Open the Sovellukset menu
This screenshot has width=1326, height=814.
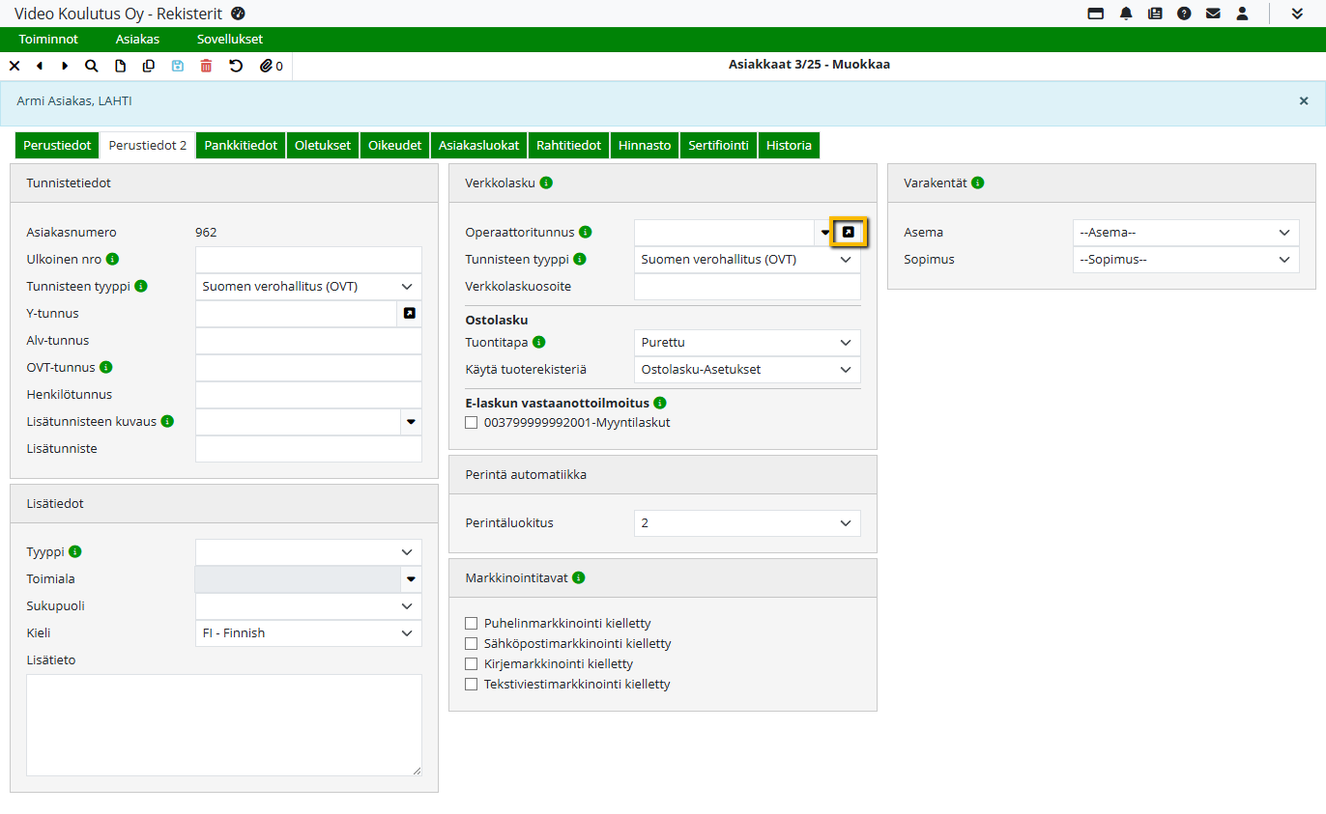(229, 40)
